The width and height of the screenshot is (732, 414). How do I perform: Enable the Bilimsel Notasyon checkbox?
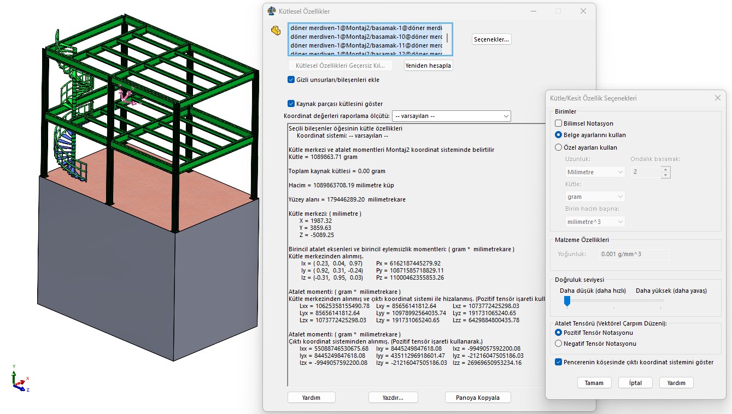click(x=558, y=123)
